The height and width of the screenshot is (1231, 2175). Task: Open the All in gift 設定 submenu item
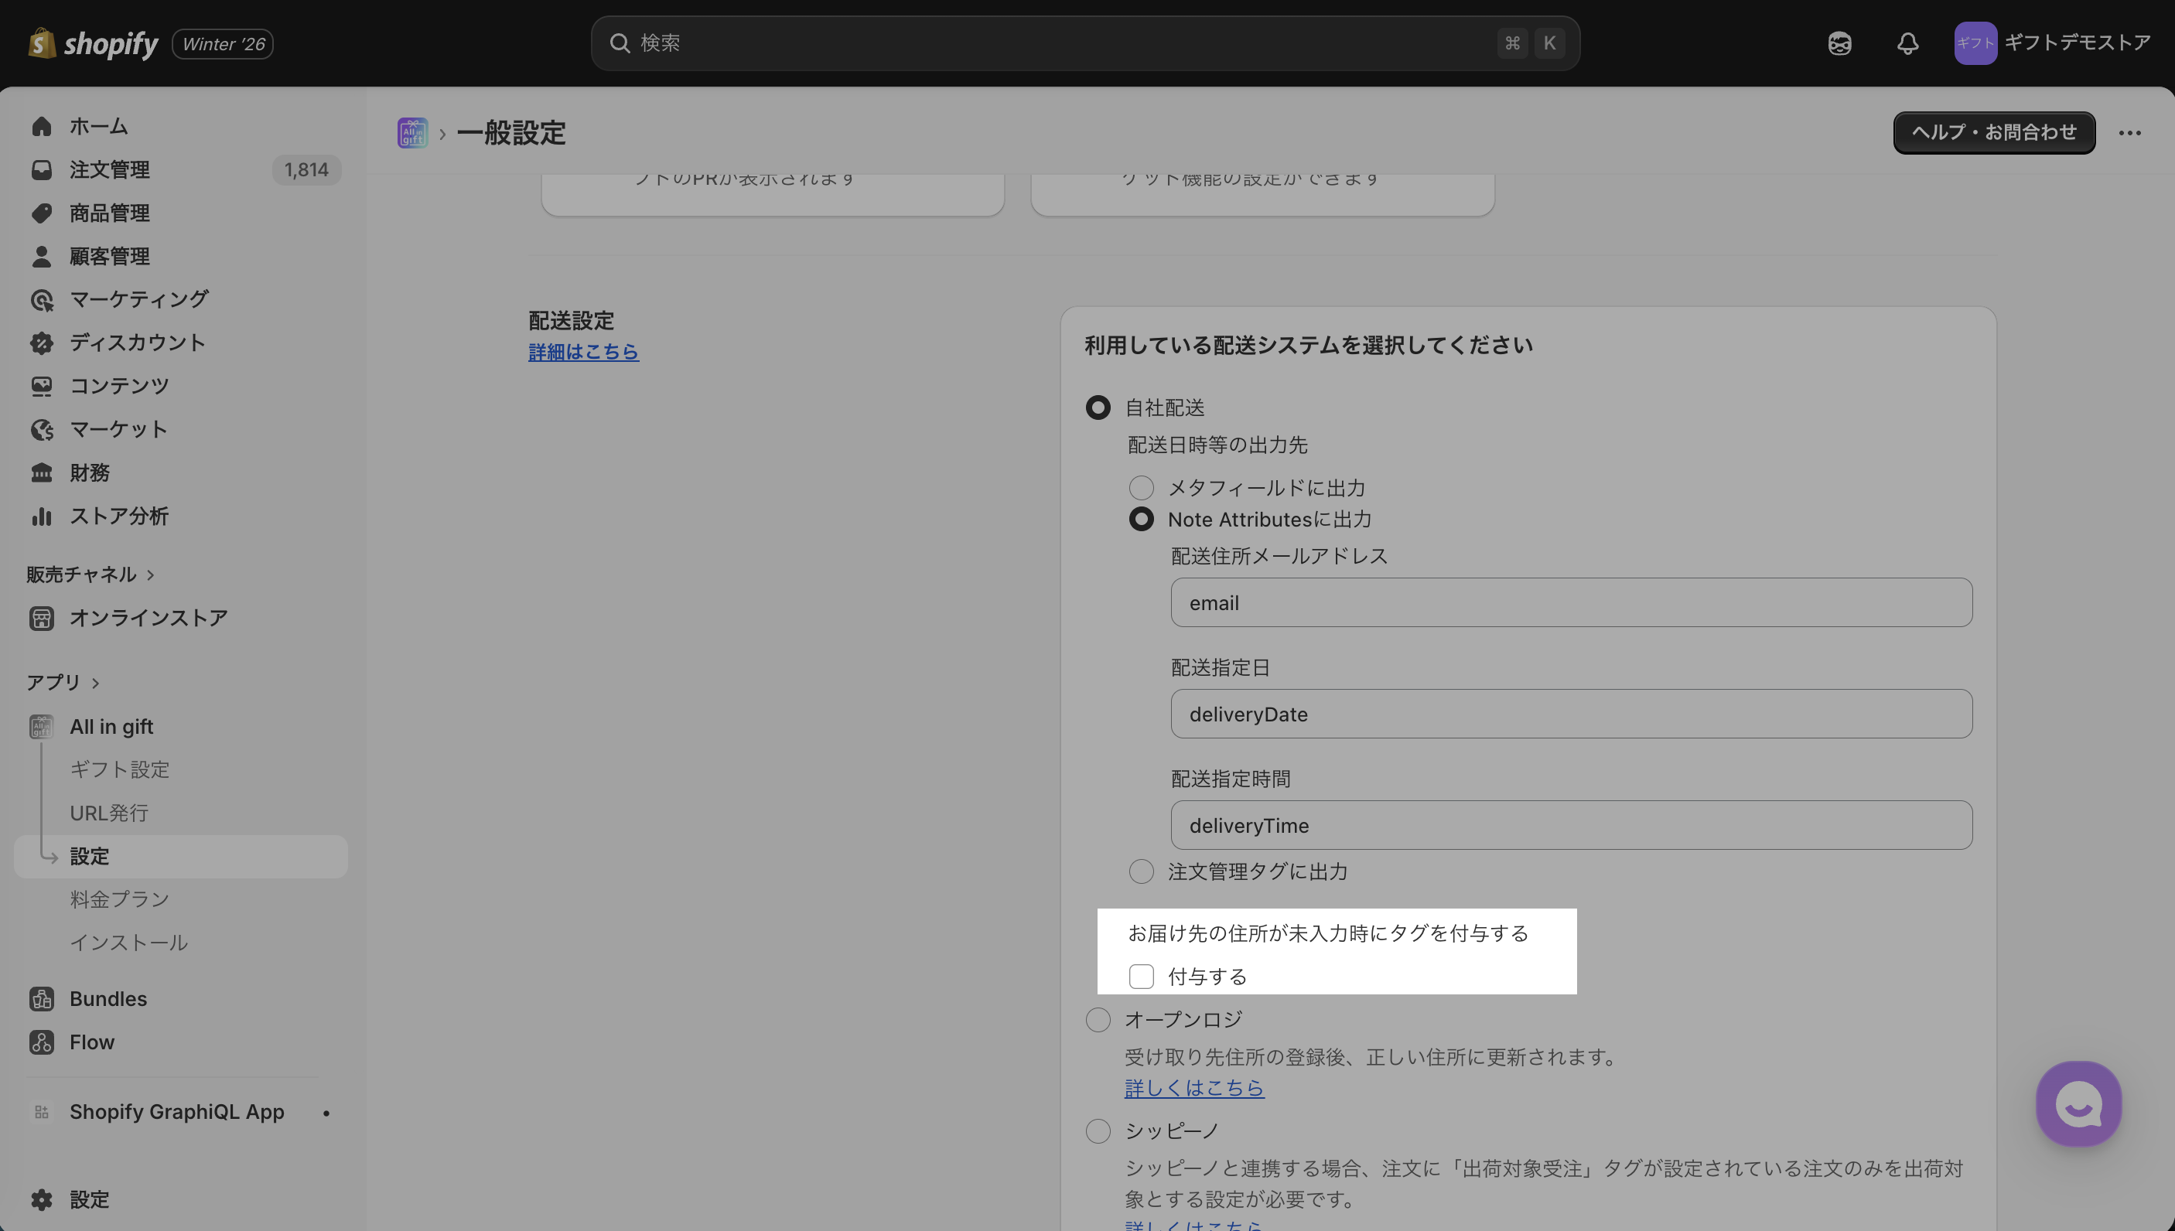click(x=181, y=857)
